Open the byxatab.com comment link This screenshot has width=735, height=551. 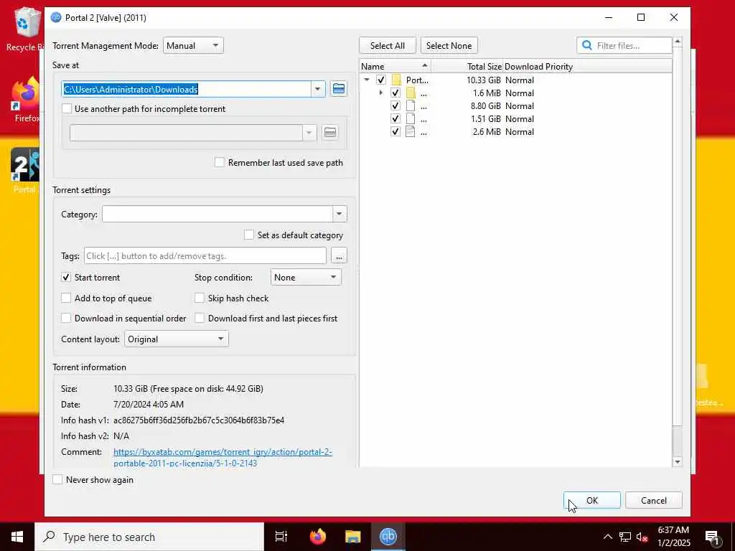pos(223,457)
